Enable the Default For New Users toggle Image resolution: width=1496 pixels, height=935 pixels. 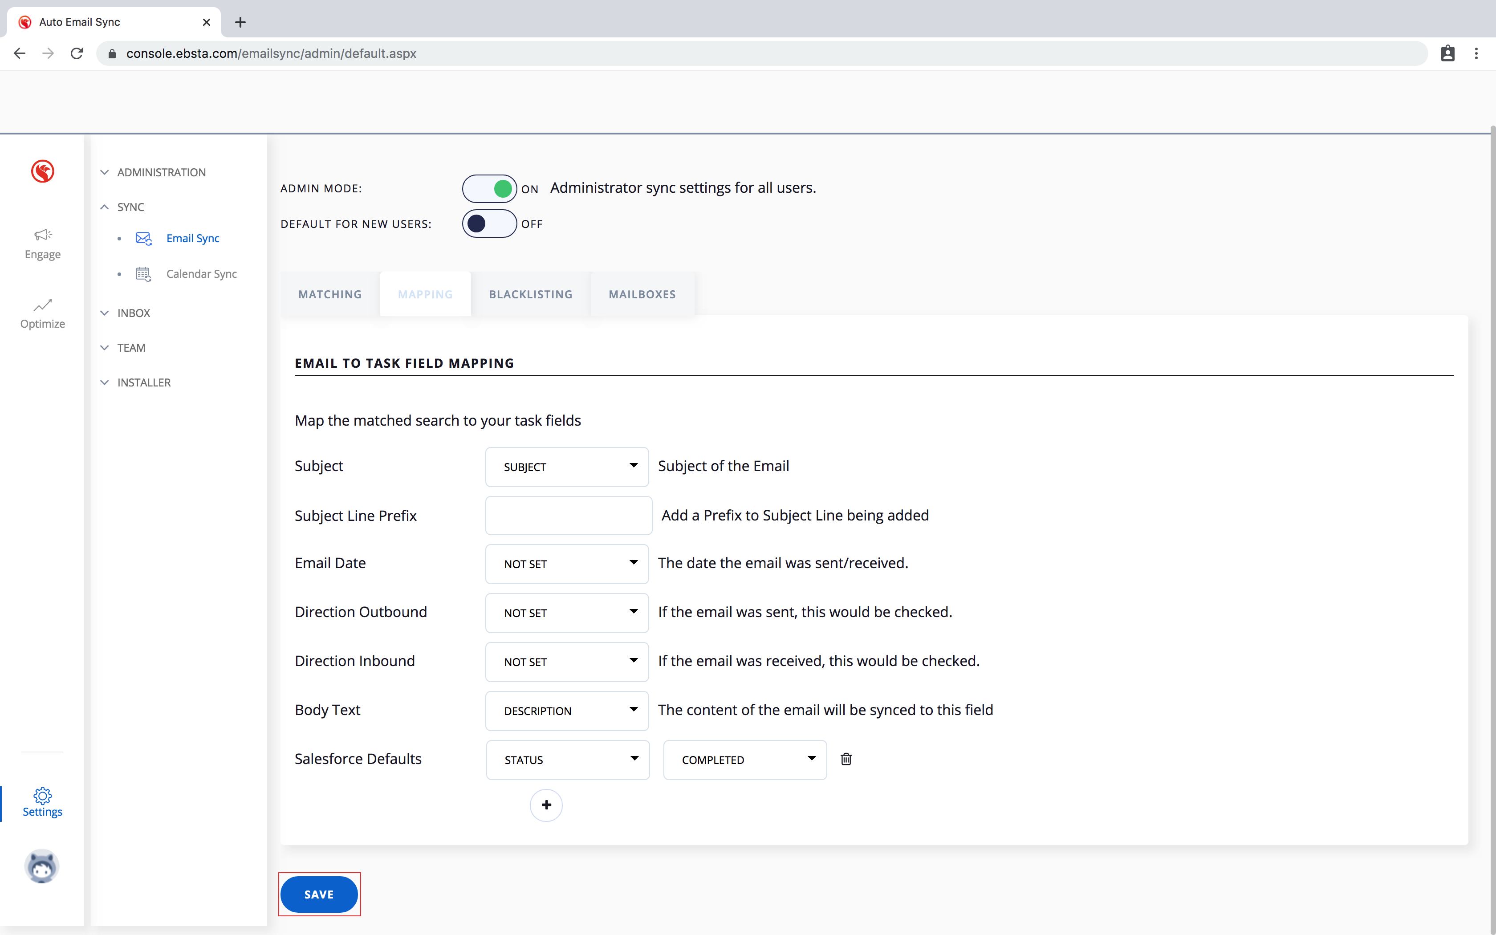(x=489, y=224)
